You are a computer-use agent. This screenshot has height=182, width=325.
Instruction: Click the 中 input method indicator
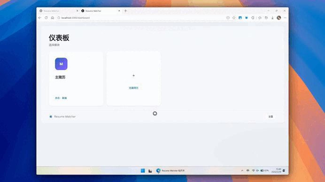[x=248, y=171]
